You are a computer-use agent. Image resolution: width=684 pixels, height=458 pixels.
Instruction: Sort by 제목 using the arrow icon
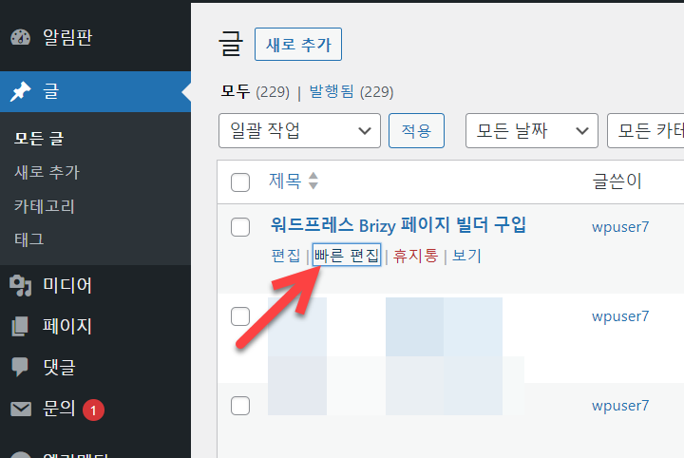tap(313, 181)
